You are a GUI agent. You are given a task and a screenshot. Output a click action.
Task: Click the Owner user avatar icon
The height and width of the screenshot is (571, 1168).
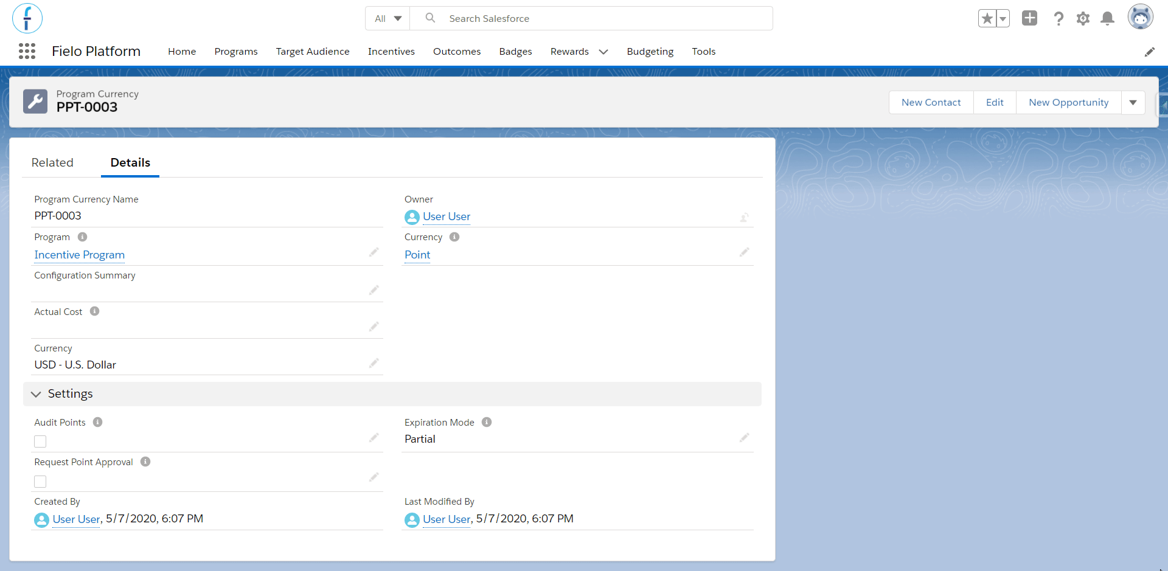[412, 217]
